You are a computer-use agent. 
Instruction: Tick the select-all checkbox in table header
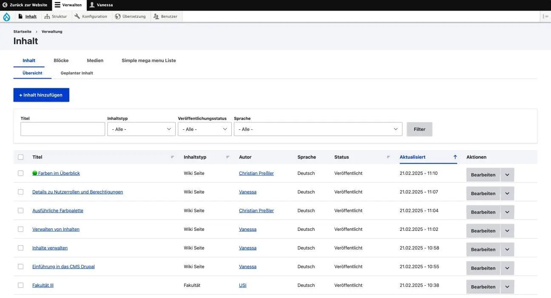(x=20, y=157)
